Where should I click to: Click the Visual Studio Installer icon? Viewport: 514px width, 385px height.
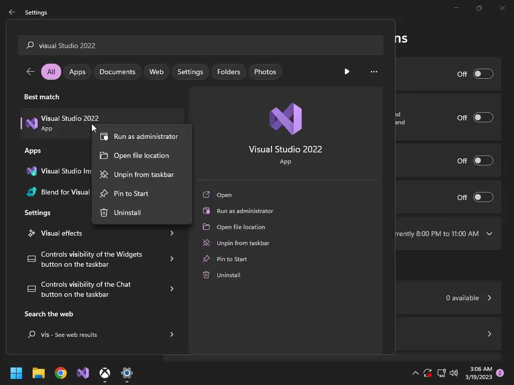tap(32, 171)
